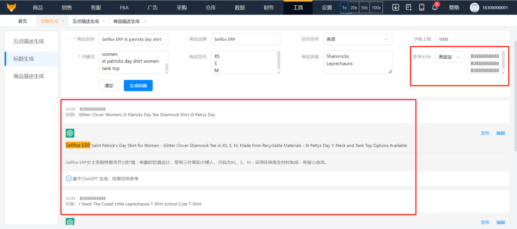Expand the 目标语言 英语 dropdown
517x229 pixels.
coord(358,39)
